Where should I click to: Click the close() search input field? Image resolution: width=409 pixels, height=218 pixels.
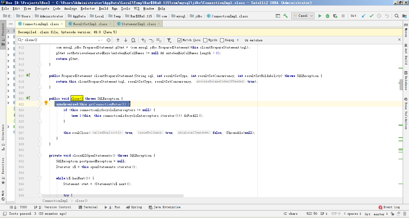(x=60, y=40)
